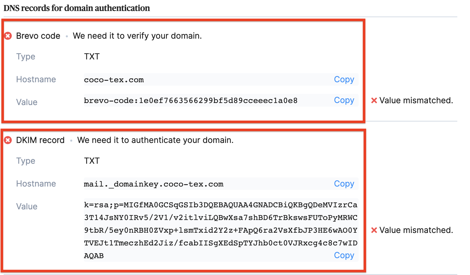Copy the brevo-code verification value
The height and width of the screenshot is (275, 470).
[x=344, y=100]
